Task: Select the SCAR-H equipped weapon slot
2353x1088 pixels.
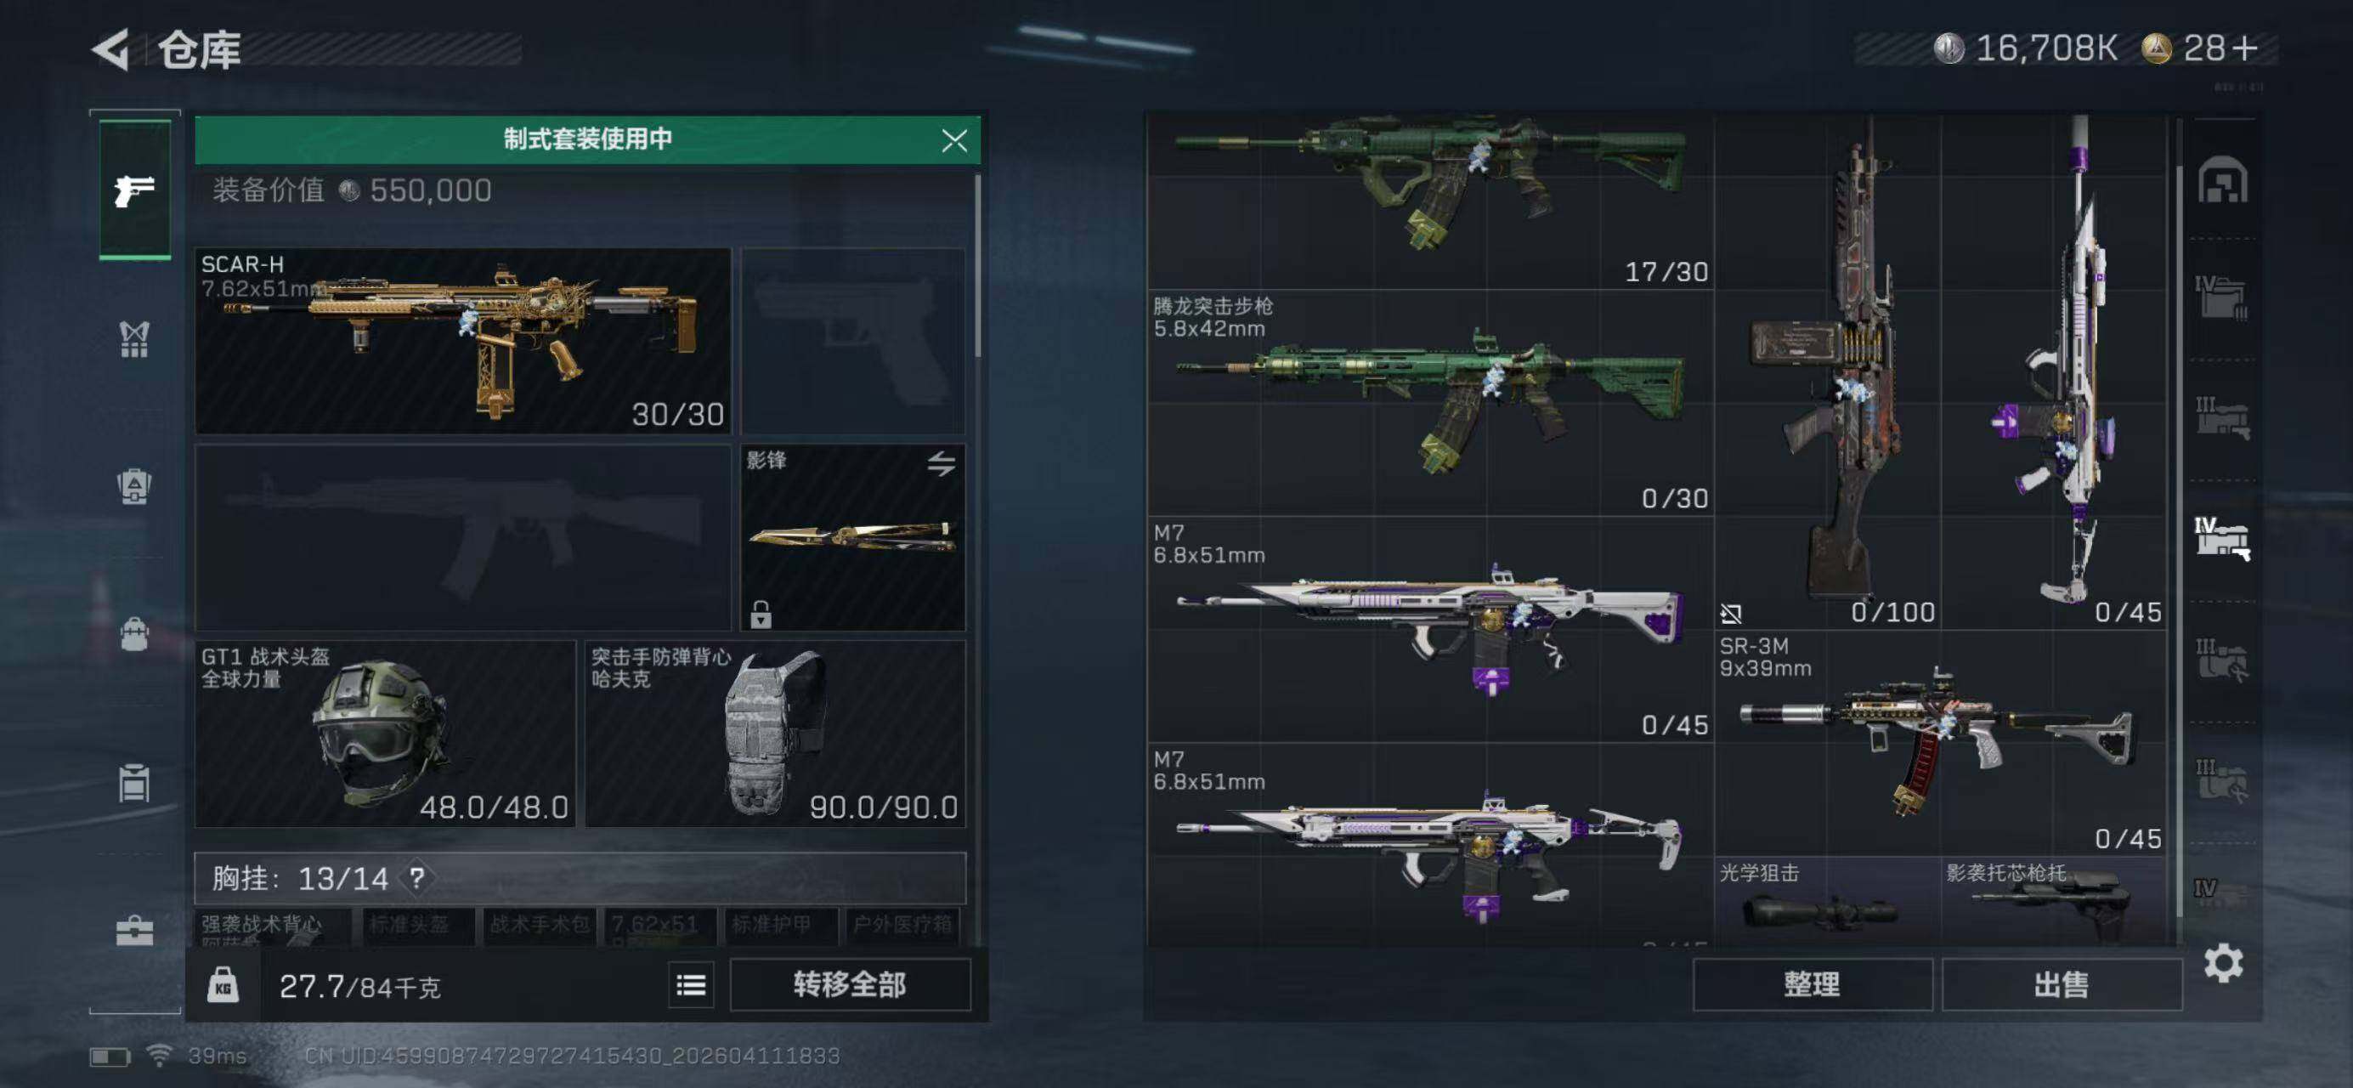Action: pos(462,341)
